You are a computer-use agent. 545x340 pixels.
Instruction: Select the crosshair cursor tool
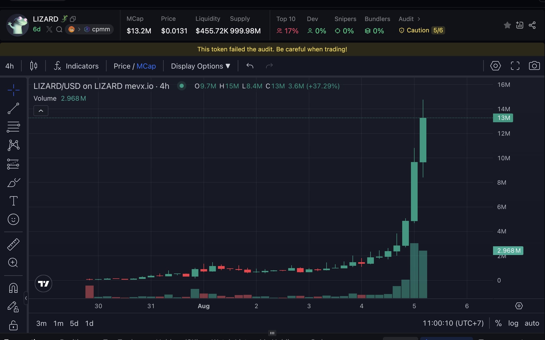[13, 90]
